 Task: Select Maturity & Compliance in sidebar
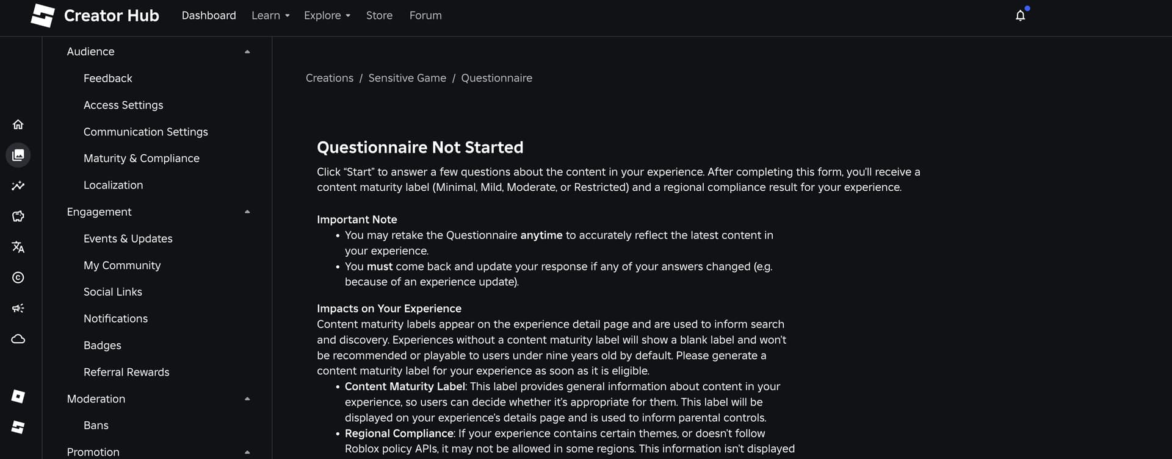tap(142, 158)
